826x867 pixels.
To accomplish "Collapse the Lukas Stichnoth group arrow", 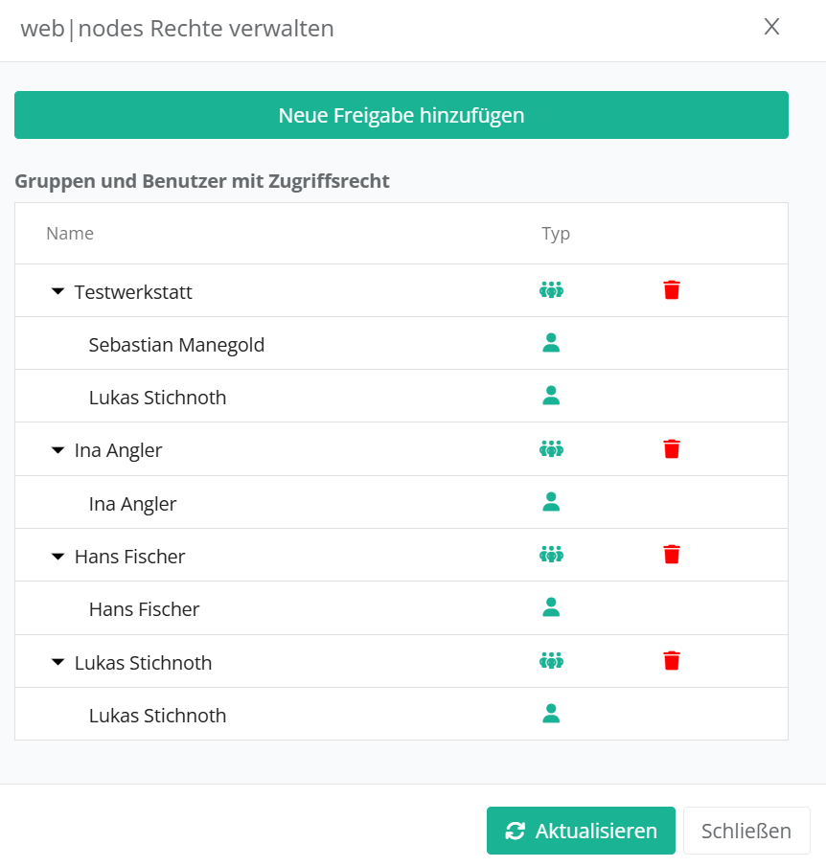I will [x=57, y=662].
